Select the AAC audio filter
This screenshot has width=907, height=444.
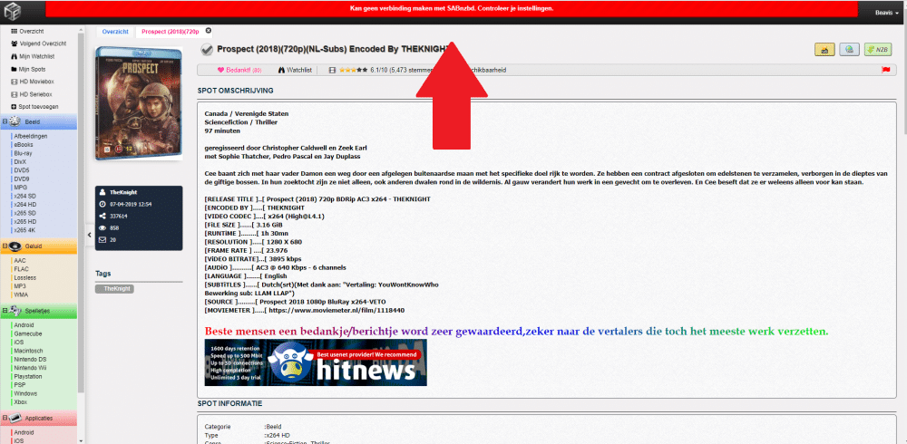pyautogui.click(x=20, y=261)
